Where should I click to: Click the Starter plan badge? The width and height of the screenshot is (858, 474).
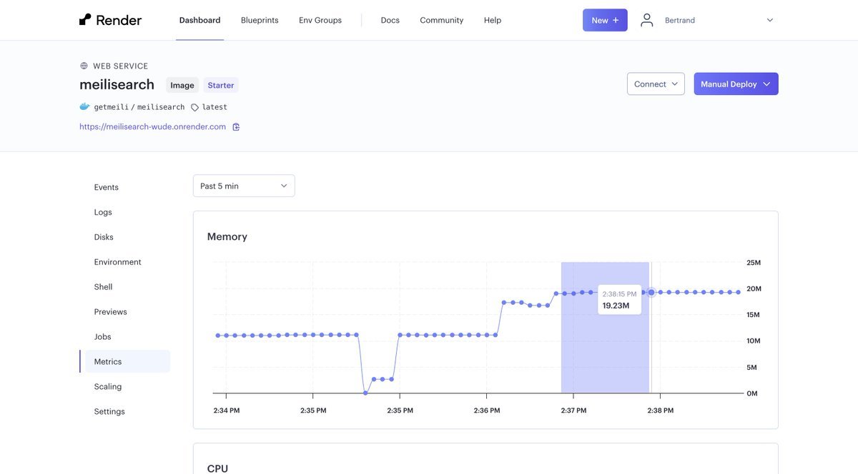tap(221, 85)
